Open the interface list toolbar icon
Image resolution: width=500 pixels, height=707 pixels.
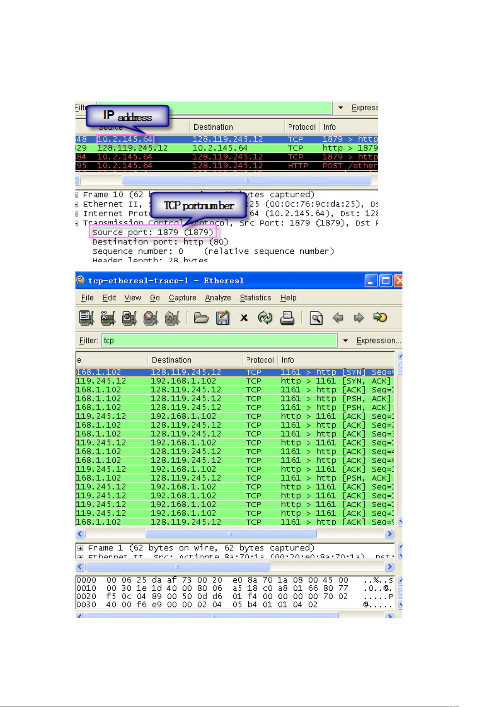(x=87, y=318)
